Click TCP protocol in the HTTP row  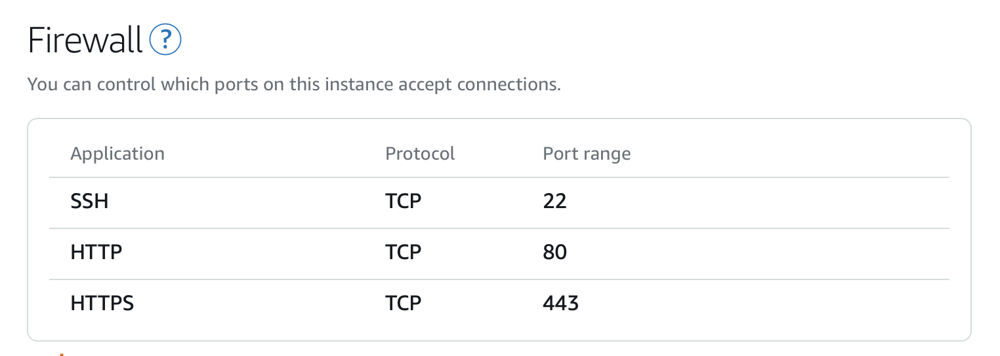(403, 252)
